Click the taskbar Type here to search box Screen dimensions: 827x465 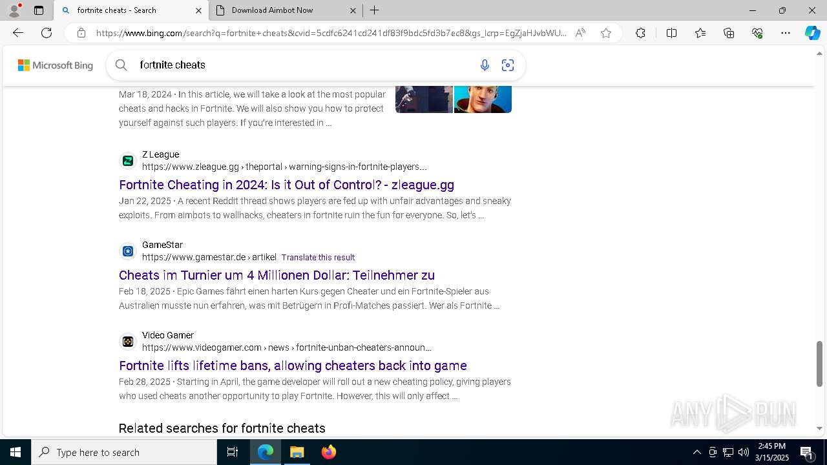tap(124, 452)
